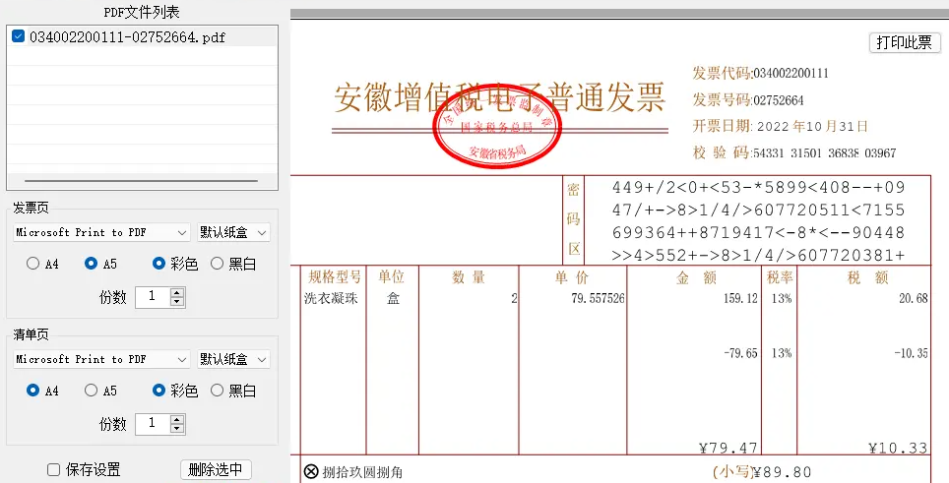This screenshot has width=949, height=483.
Task: Uncheck the 034002200111-02752664.pdf file checkbox
Action: click(x=18, y=36)
